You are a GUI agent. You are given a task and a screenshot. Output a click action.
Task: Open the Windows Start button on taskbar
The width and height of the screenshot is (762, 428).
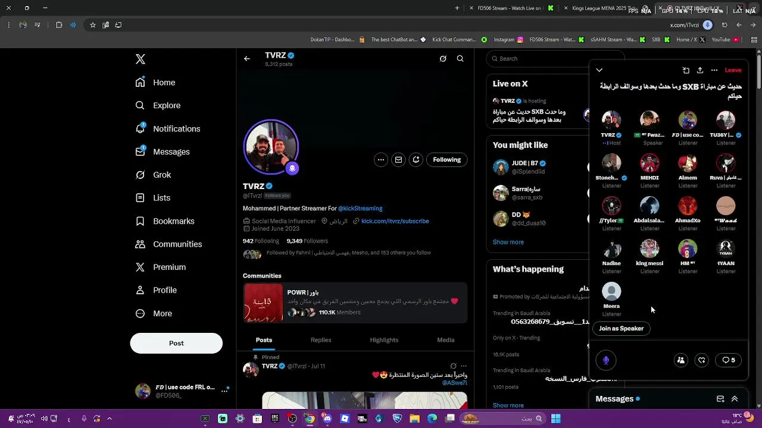tap(555, 418)
